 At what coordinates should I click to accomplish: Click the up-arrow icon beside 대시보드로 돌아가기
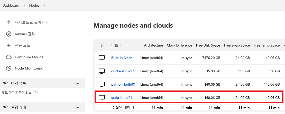point(8,22)
